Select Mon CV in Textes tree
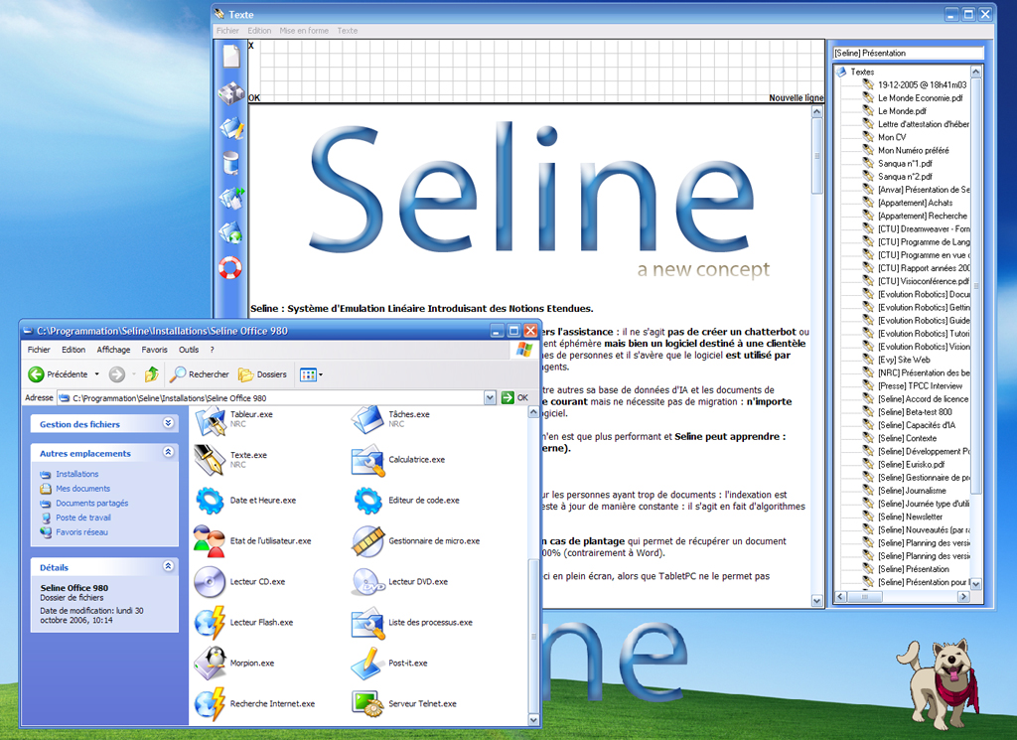The height and width of the screenshot is (740, 1017). pyautogui.click(x=892, y=137)
